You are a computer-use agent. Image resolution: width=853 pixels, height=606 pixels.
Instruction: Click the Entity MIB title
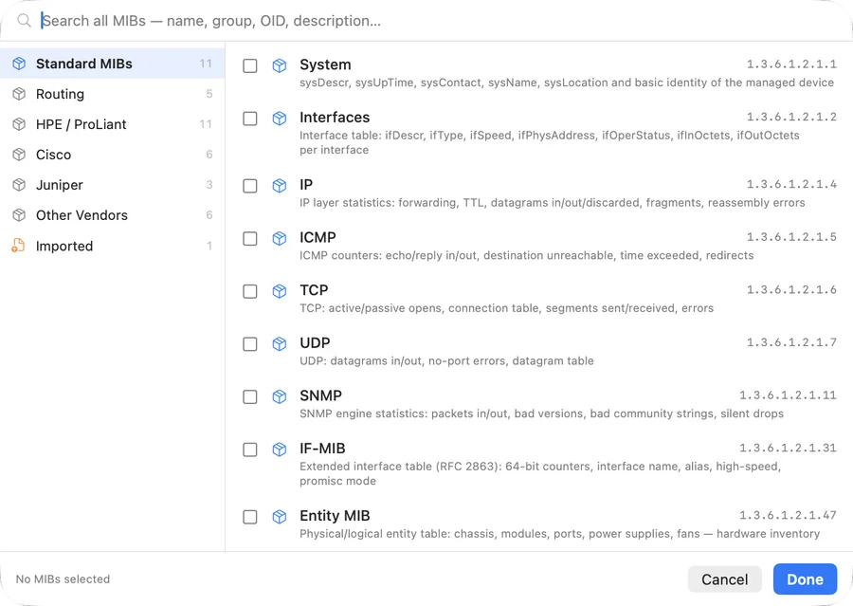pyautogui.click(x=335, y=516)
